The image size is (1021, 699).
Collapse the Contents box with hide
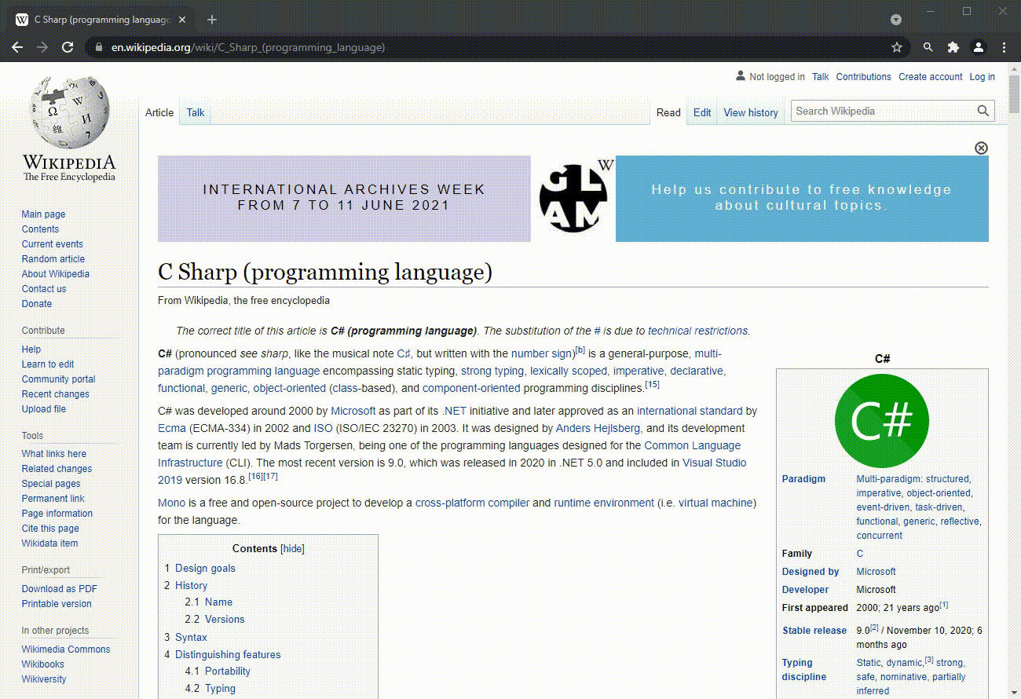click(x=293, y=549)
